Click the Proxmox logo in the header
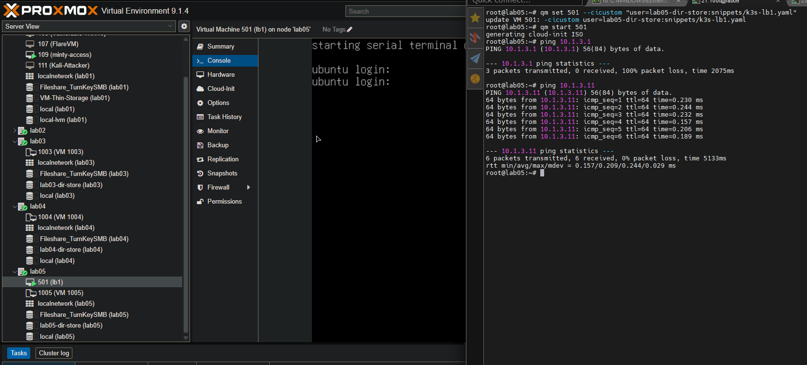Image resolution: width=807 pixels, height=365 pixels. click(x=51, y=10)
